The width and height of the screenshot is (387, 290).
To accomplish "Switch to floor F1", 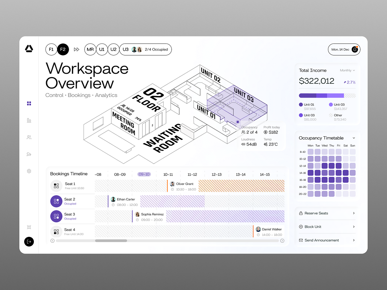I will (51, 49).
